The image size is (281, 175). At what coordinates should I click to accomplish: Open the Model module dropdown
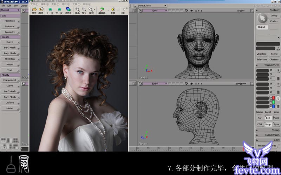coord(10,10)
